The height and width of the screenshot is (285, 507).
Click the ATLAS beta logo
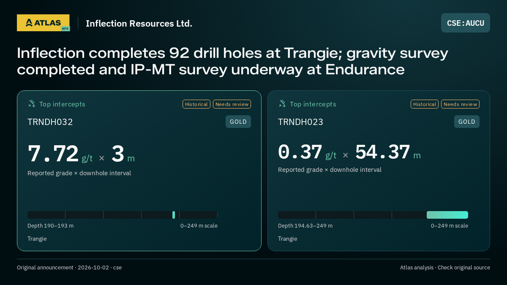(44, 23)
